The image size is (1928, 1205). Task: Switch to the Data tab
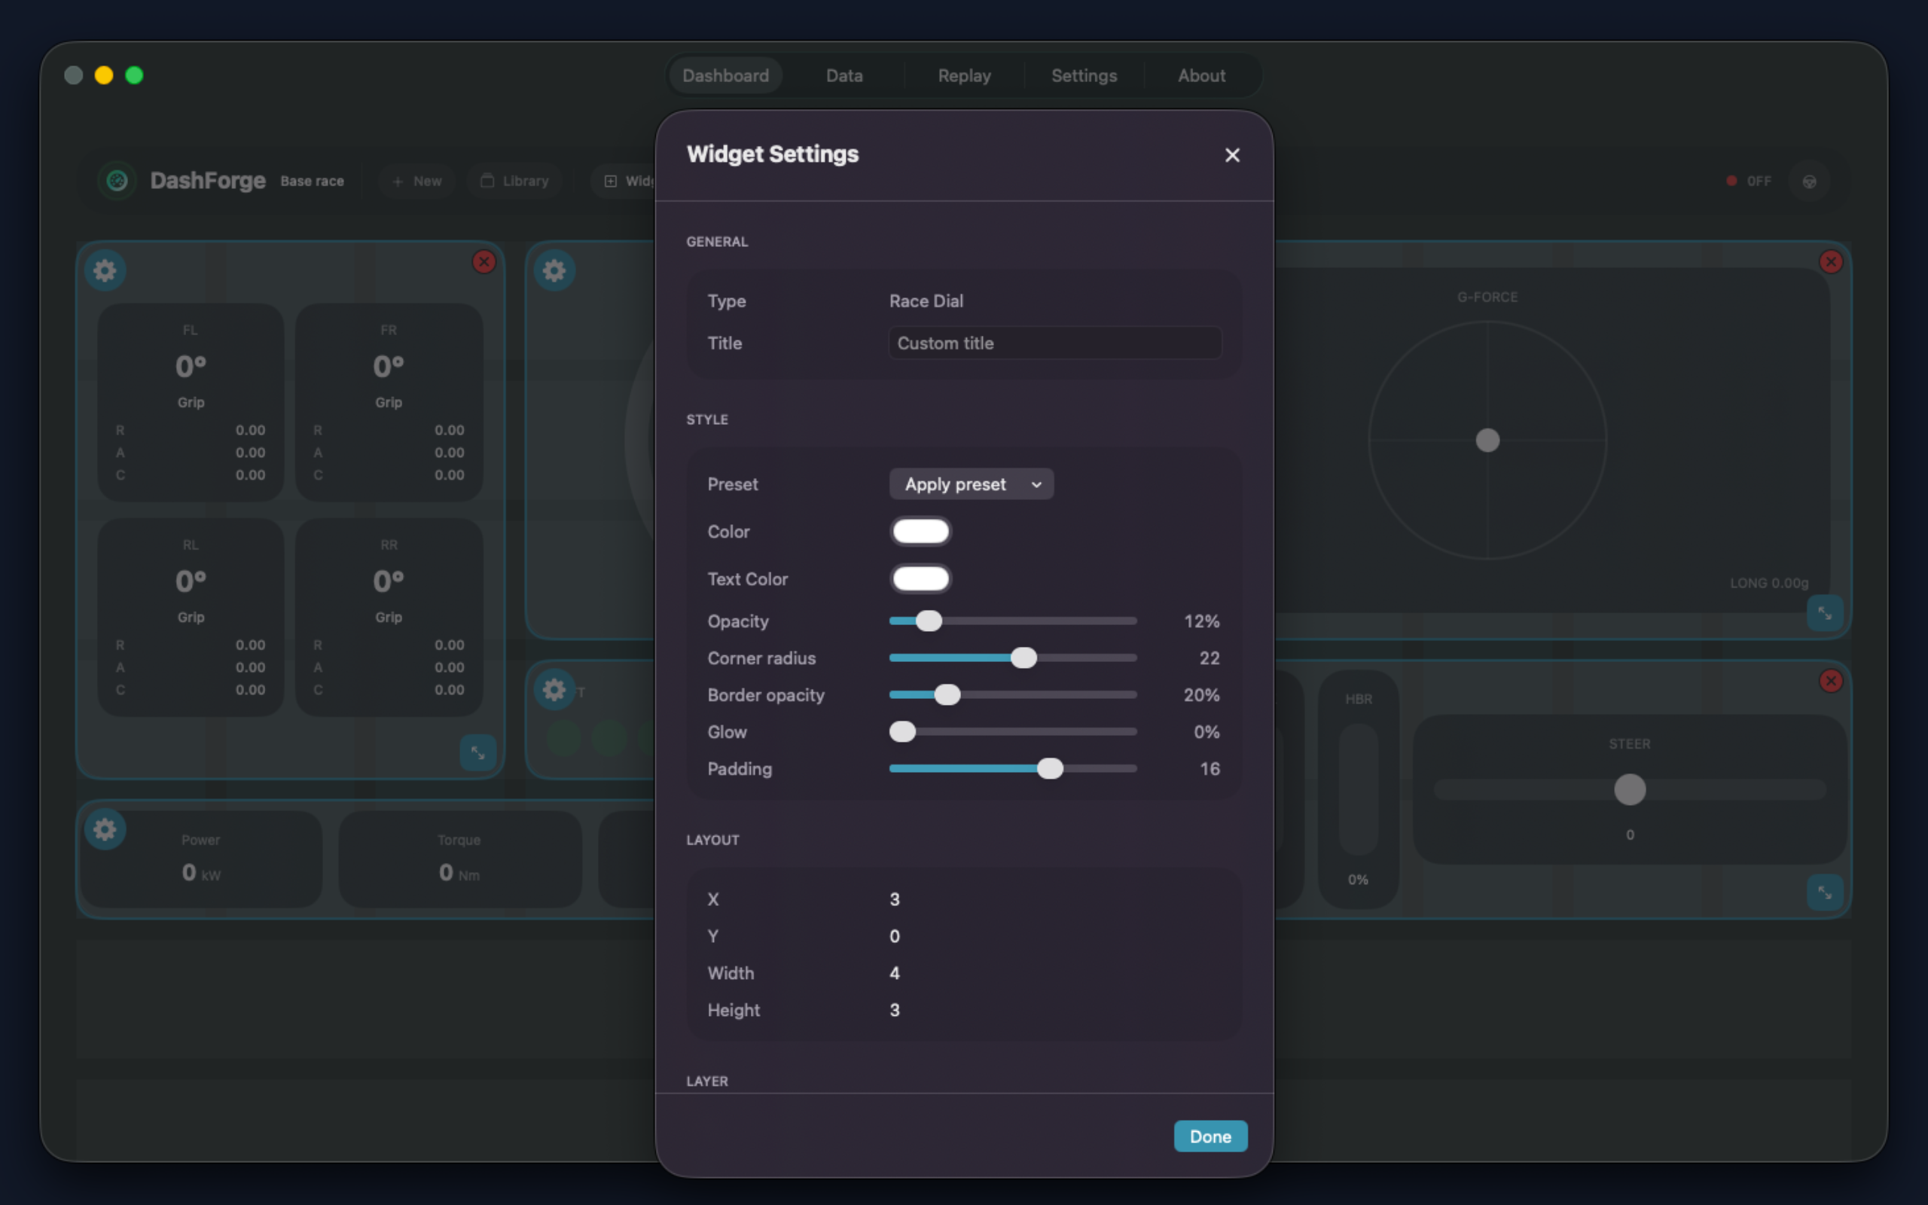843,76
